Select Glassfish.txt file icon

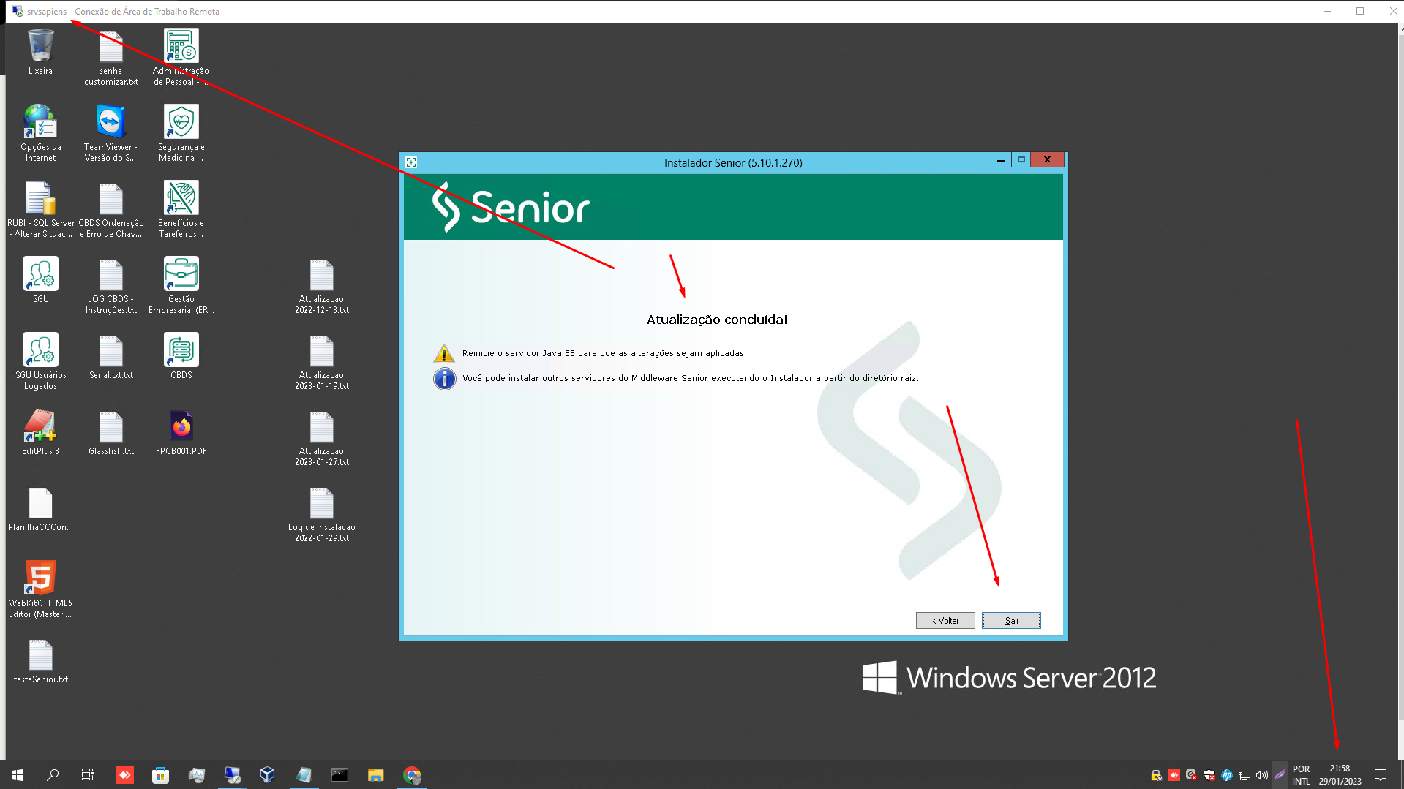pyautogui.click(x=111, y=433)
